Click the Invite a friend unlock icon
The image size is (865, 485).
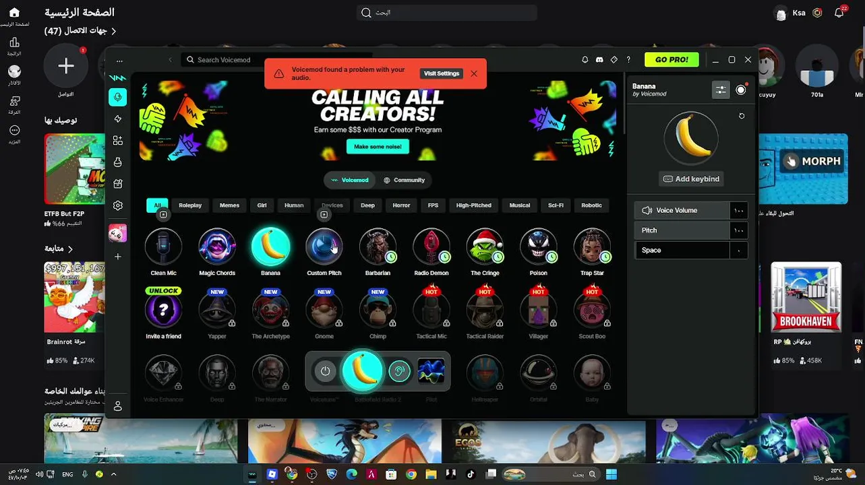(x=163, y=310)
